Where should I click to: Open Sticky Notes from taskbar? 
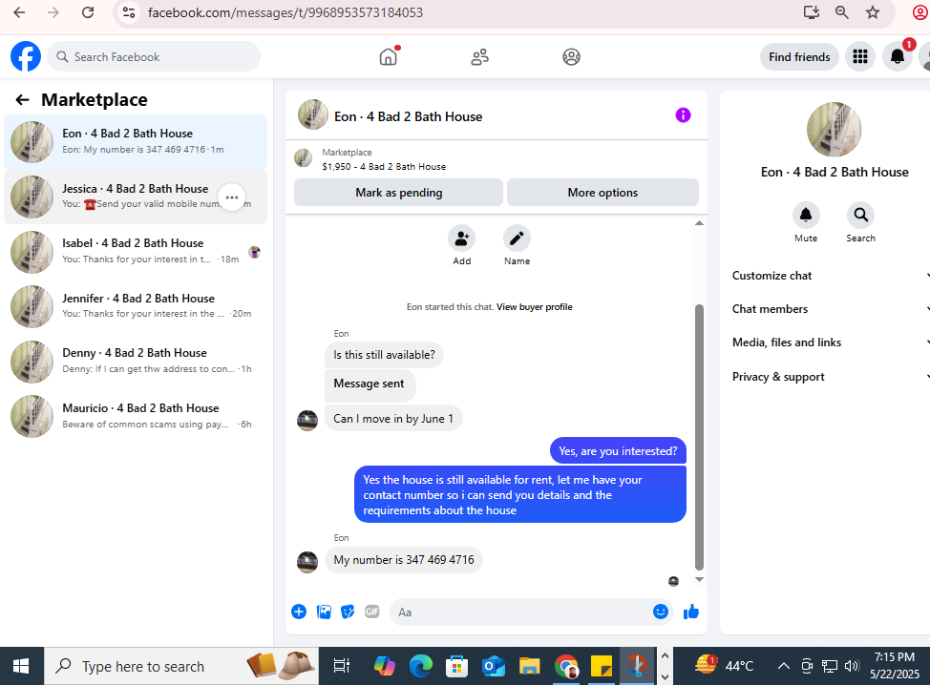602,667
